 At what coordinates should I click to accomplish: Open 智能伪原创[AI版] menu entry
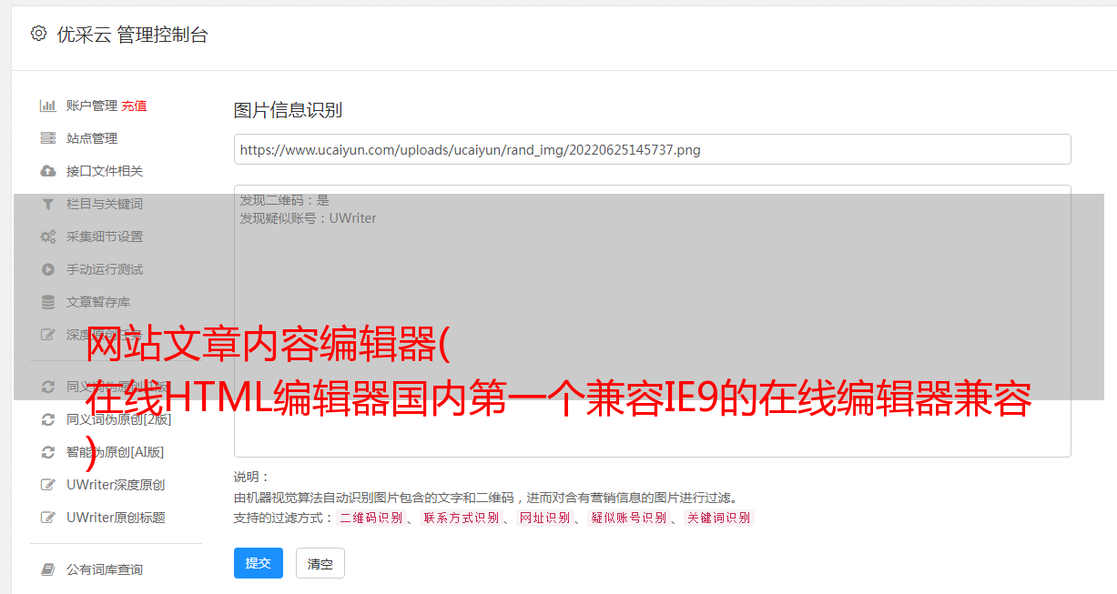[115, 452]
